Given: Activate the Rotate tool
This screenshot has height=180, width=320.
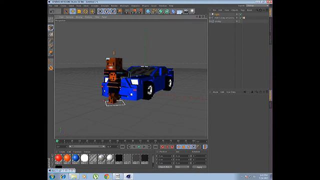Looking at the screenshot, I should (x=85, y=11).
